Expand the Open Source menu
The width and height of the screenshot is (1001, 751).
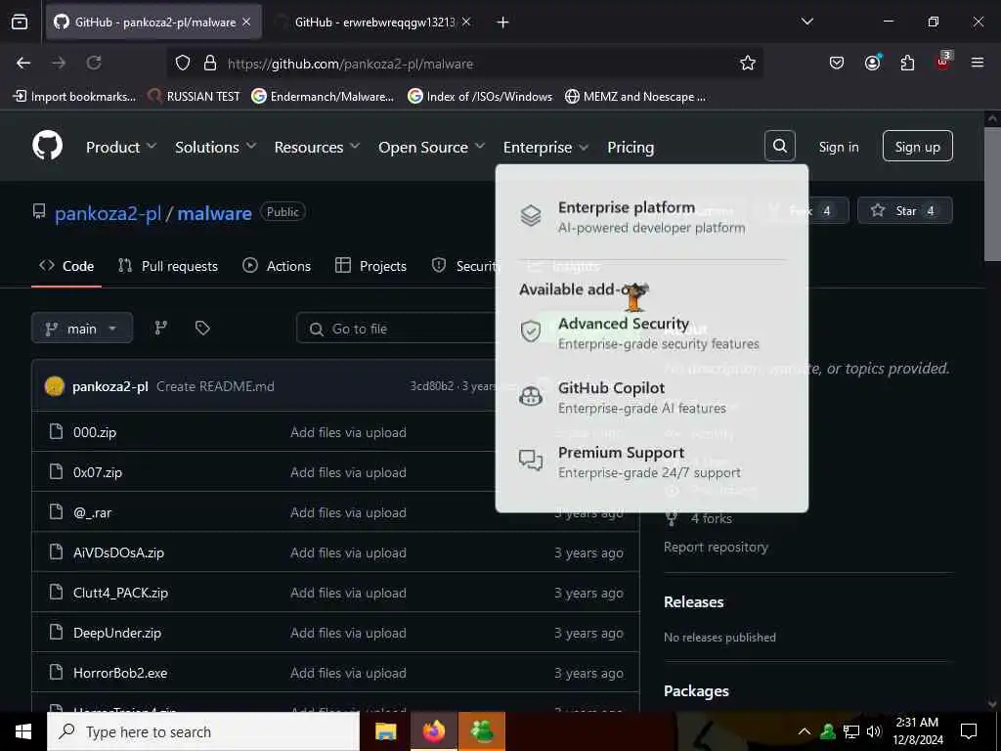pos(431,147)
